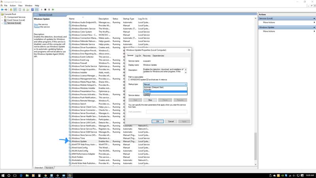Select Event Viewer (Local) in the tree

(16, 20)
